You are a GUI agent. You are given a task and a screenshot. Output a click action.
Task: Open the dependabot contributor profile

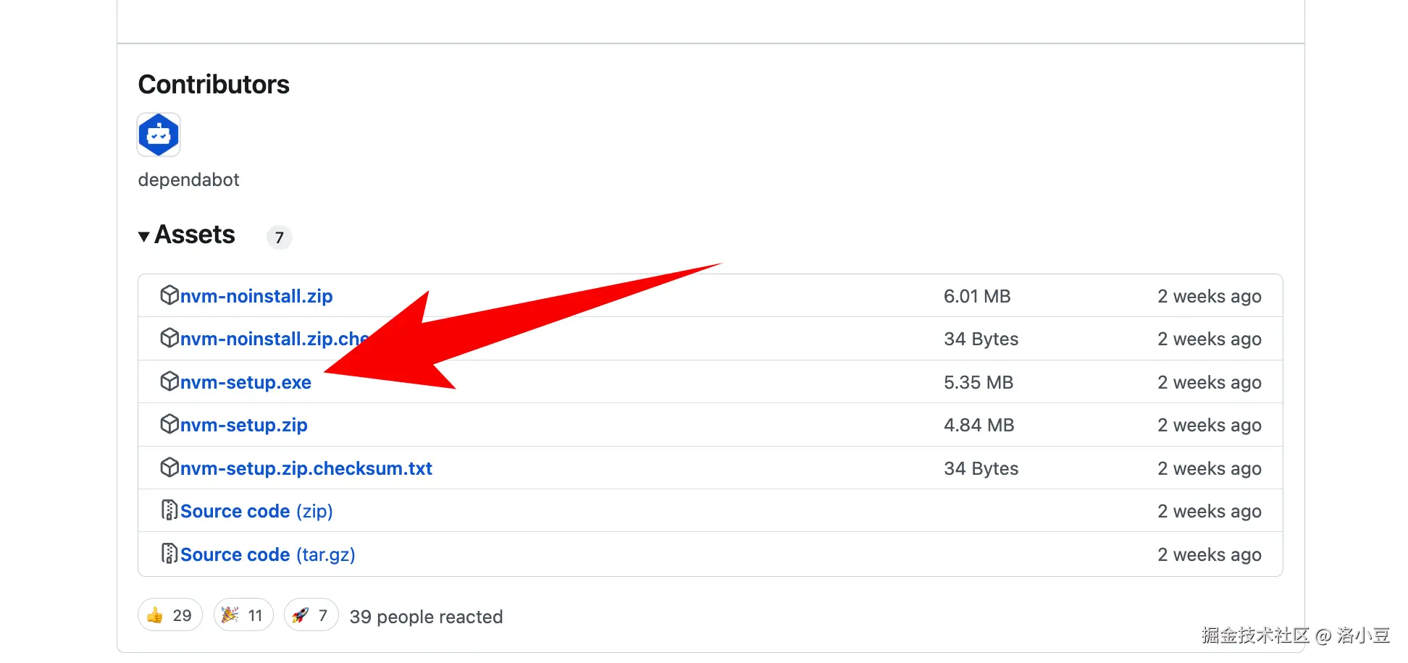188,180
